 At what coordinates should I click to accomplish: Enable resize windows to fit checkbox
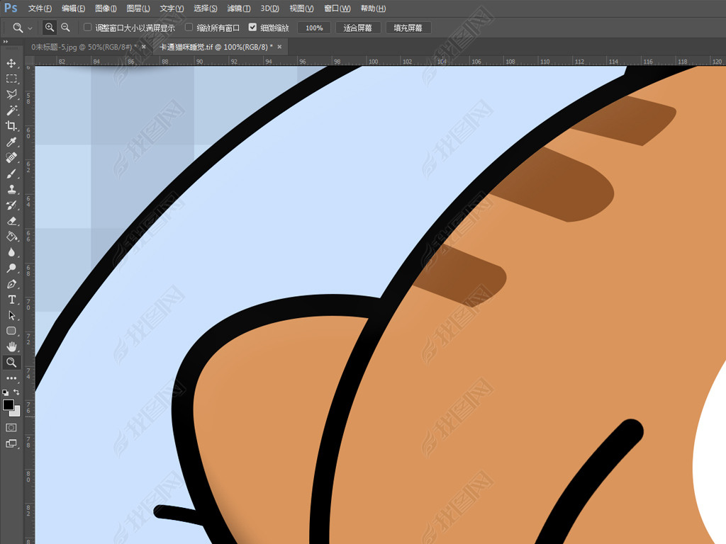[87, 28]
